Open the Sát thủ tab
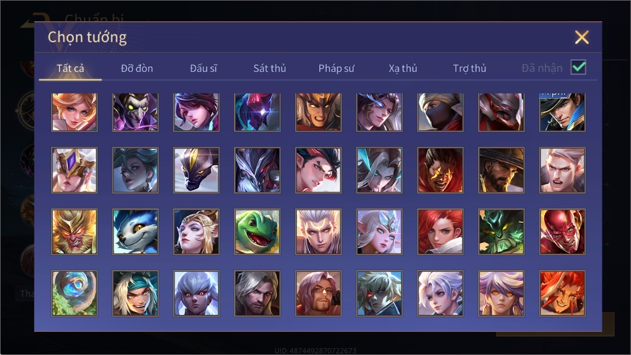Viewport: 631px width, 355px height. point(270,69)
